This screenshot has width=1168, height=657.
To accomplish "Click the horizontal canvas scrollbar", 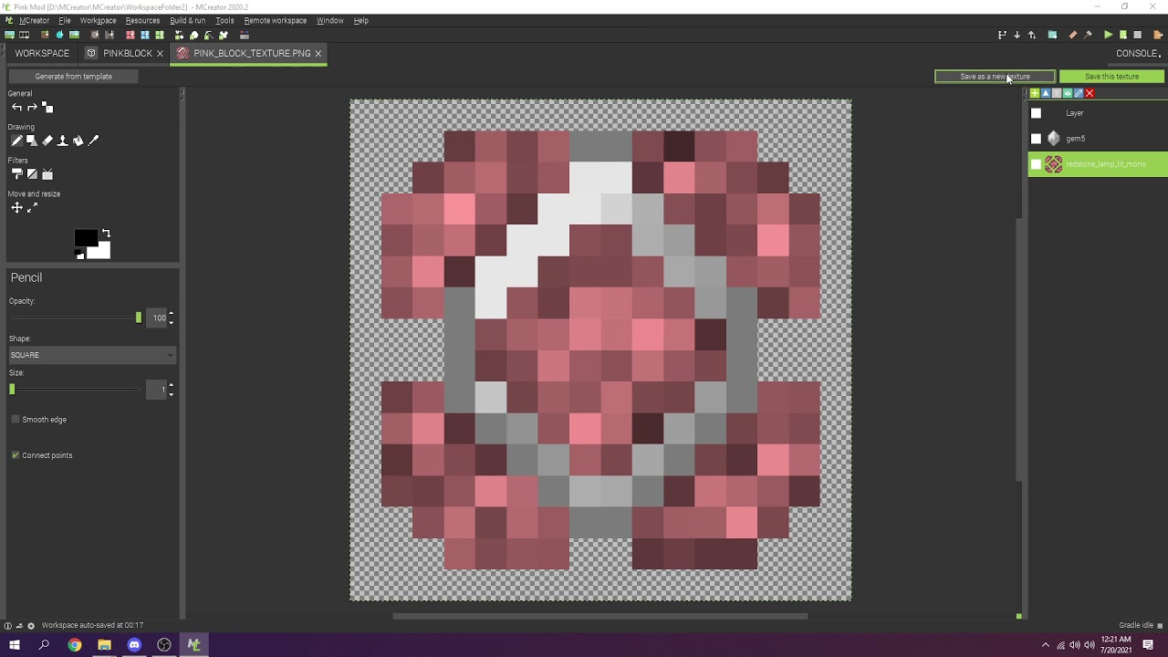I will pyautogui.click(x=600, y=616).
